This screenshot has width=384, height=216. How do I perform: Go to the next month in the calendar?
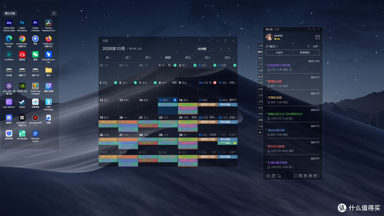[229, 49]
